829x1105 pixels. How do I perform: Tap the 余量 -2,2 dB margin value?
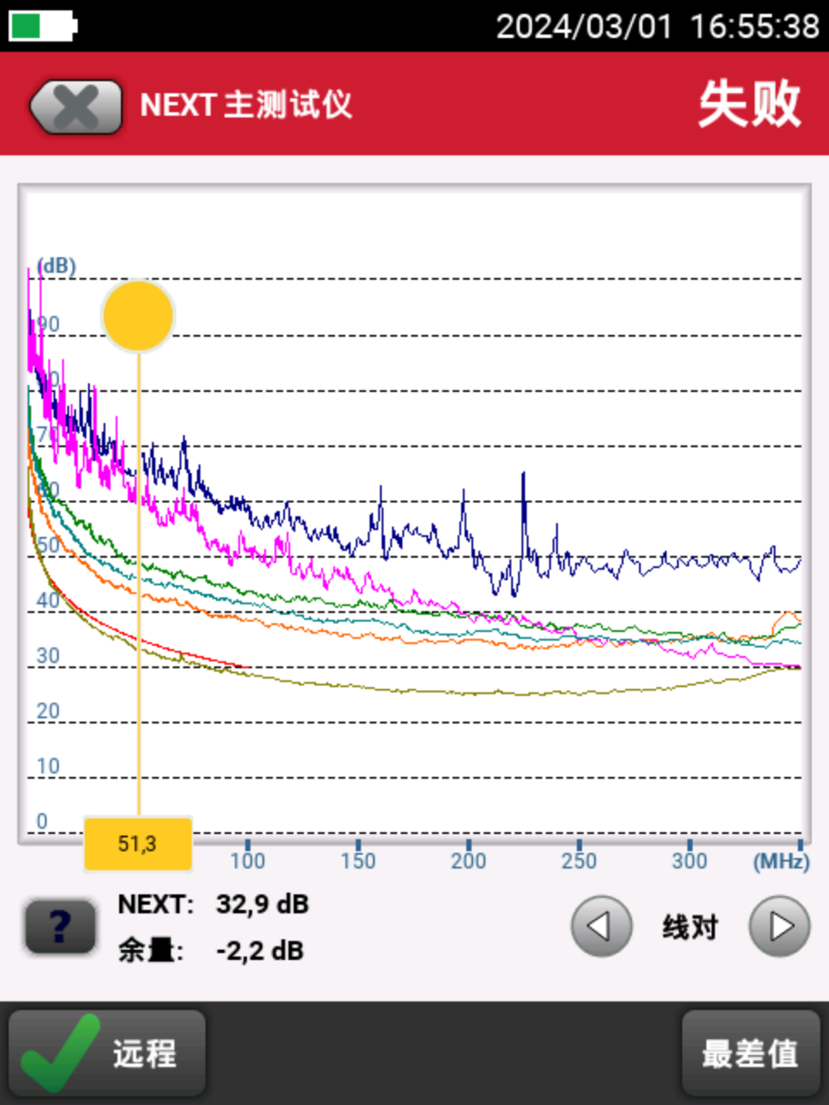coord(259,950)
